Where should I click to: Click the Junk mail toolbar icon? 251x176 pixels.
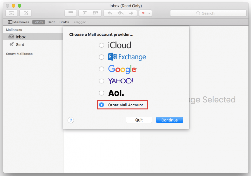(x=95, y=13)
